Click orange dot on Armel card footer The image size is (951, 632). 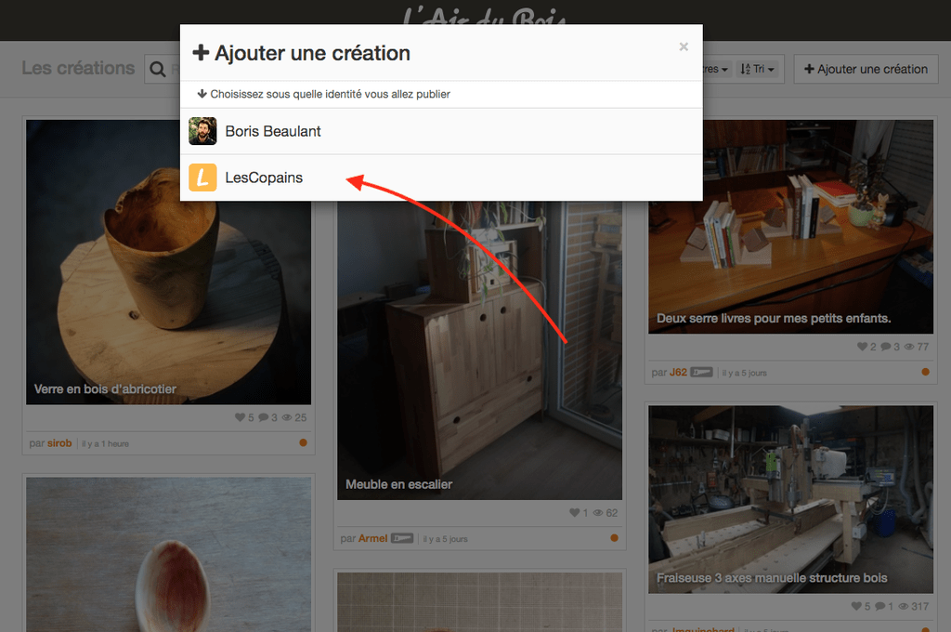615,538
